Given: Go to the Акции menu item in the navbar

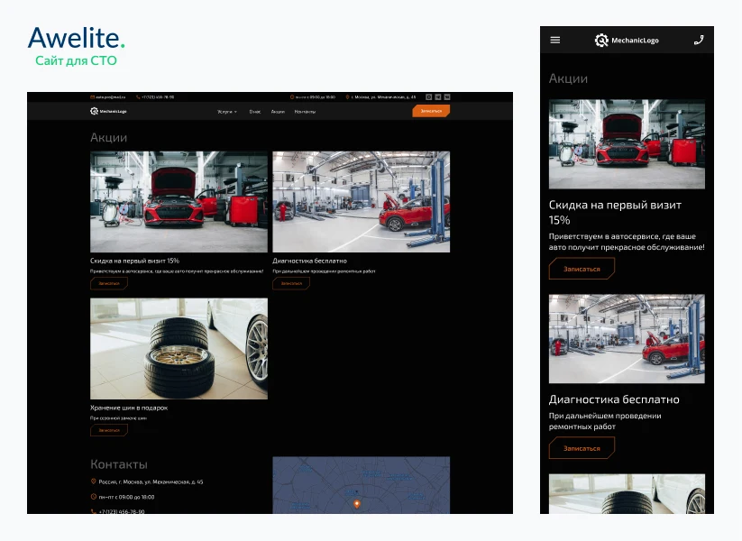Looking at the screenshot, I should pos(278,112).
